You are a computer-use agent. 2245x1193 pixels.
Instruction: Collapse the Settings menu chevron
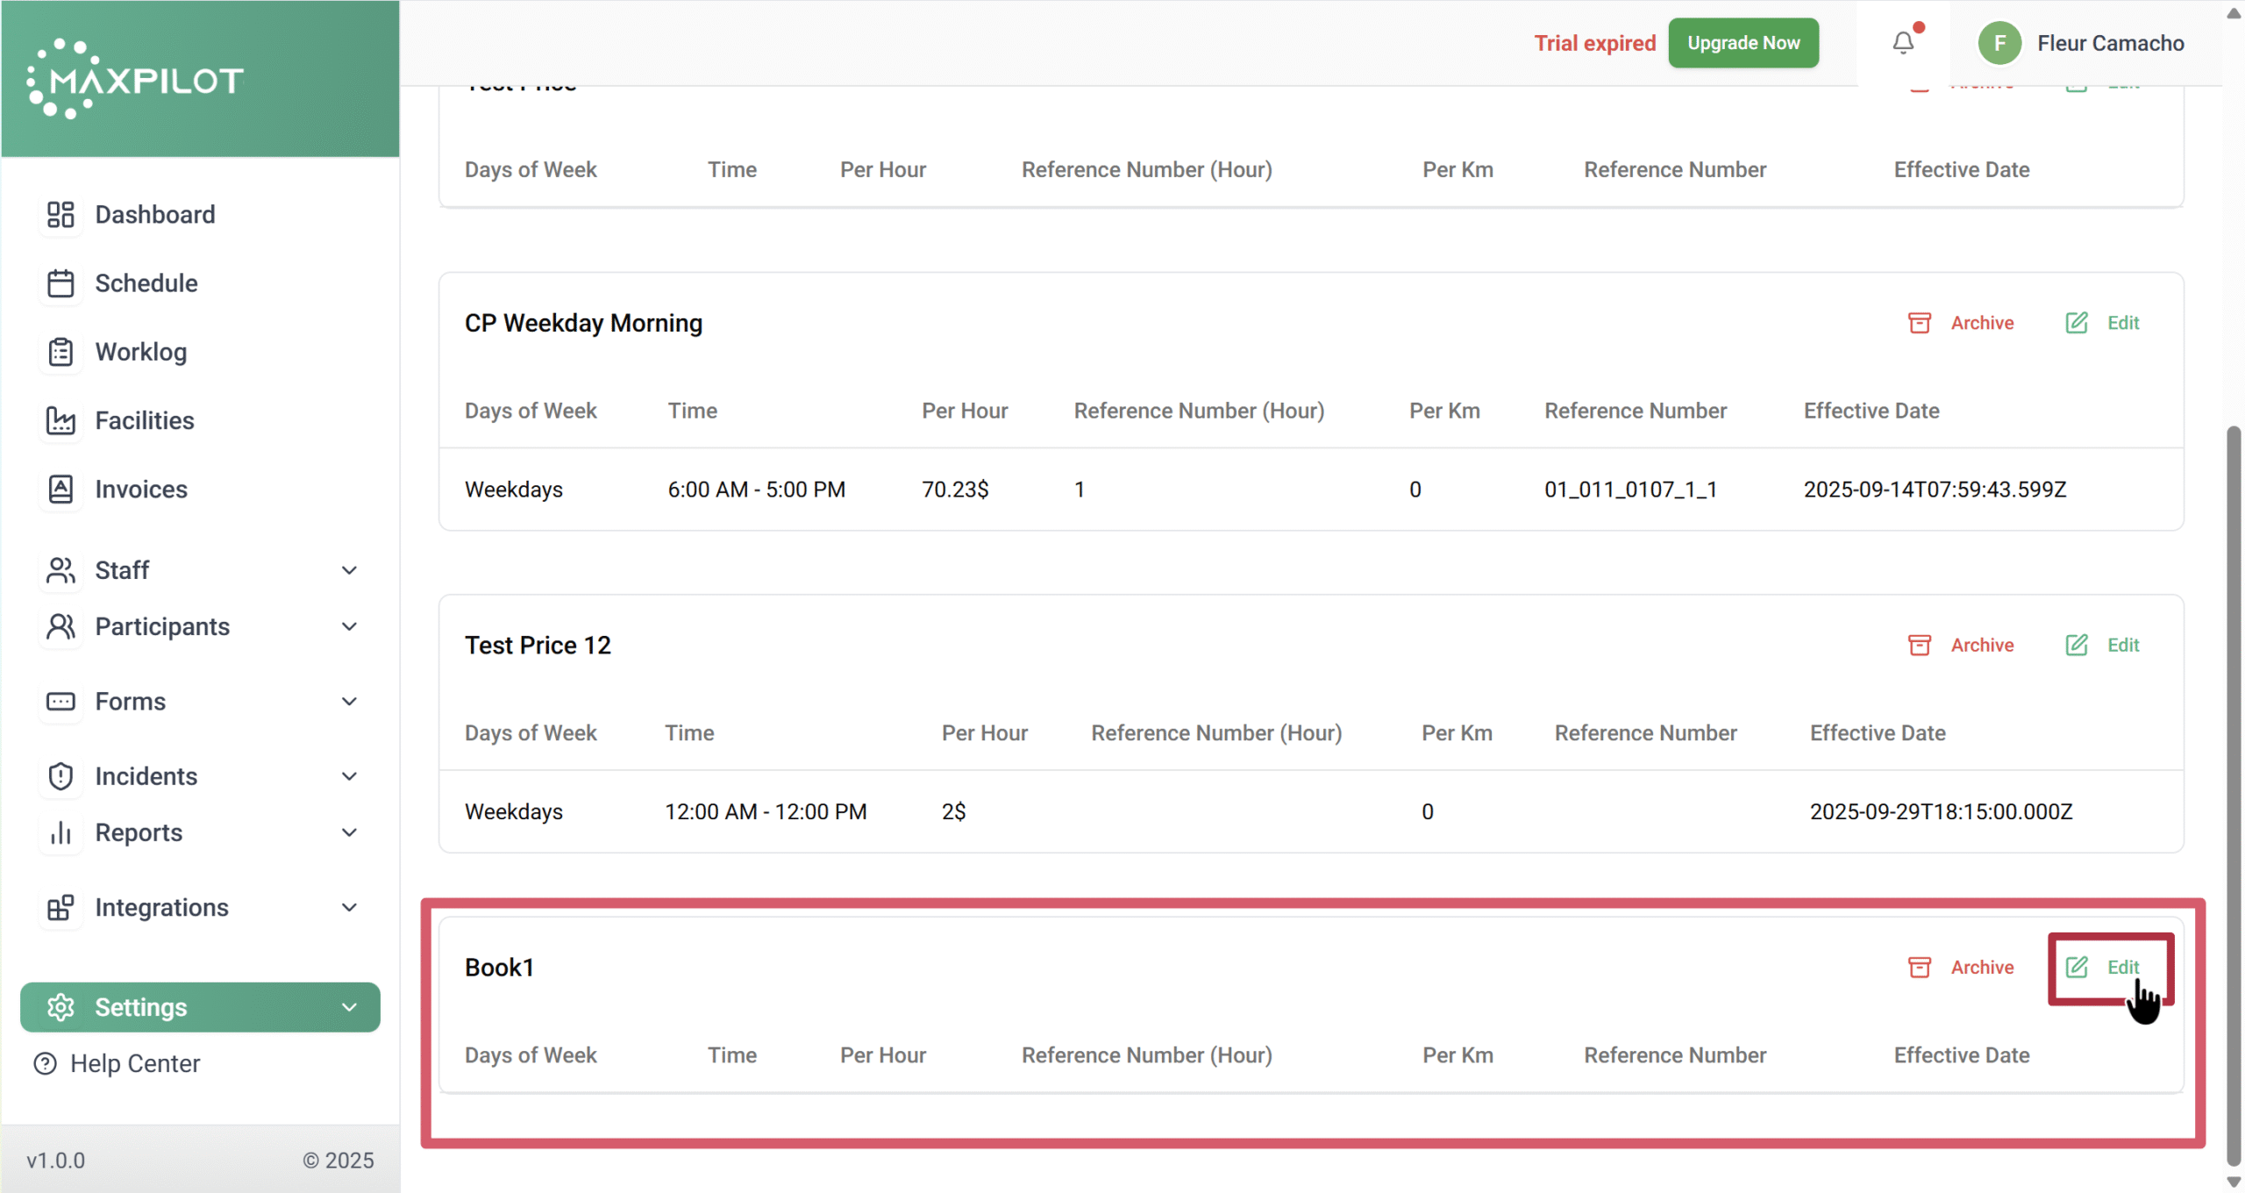pyautogui.click(x=349, y=1007)
